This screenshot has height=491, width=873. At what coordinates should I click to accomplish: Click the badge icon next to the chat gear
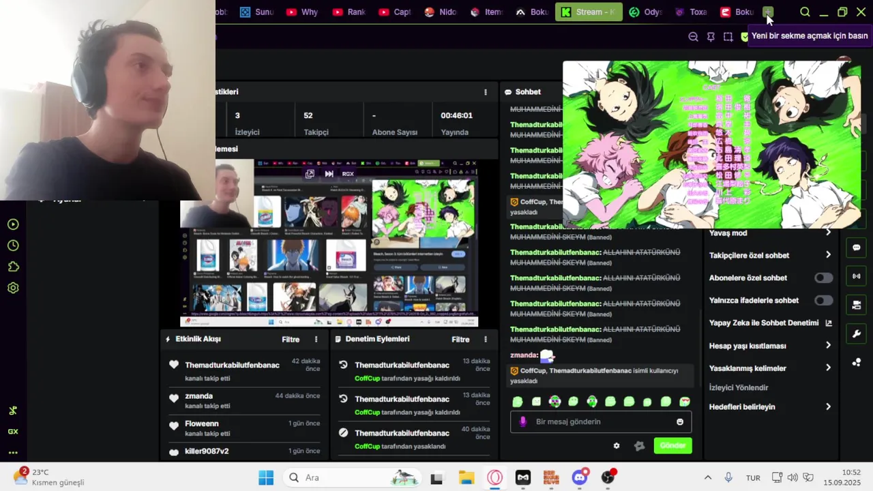click(639, 445)
